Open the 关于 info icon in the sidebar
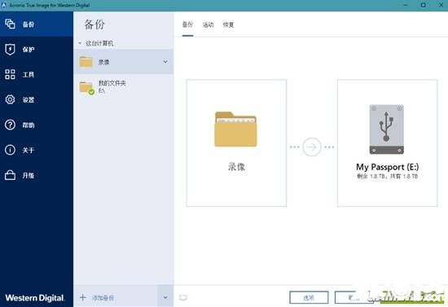 click(10, 150)
